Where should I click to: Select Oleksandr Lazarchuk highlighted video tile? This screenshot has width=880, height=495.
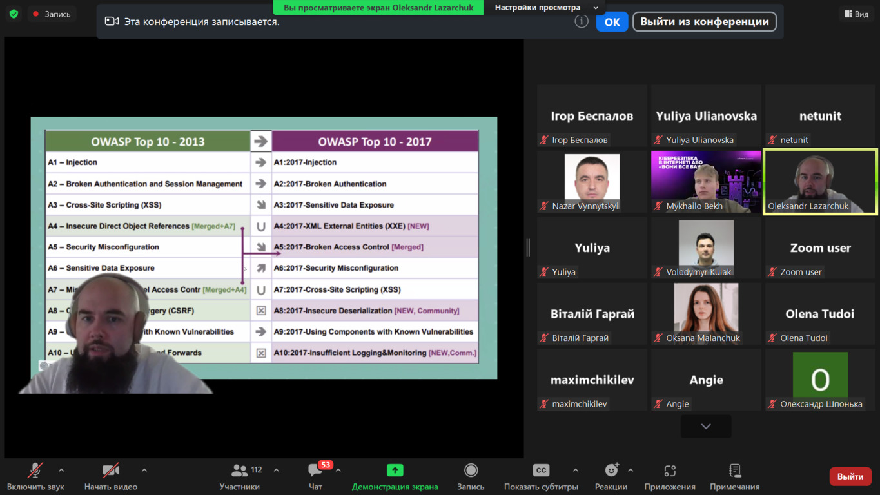(x=820, y=182)
